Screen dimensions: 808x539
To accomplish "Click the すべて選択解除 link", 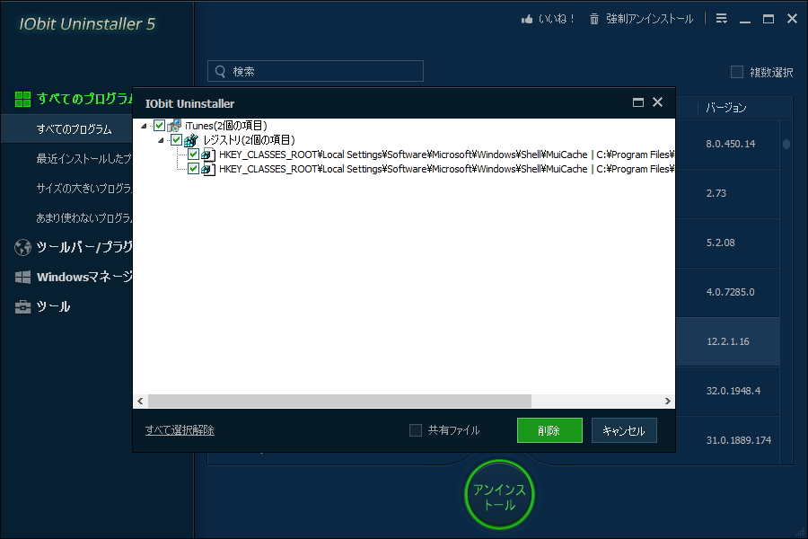I will click(180, 430).
